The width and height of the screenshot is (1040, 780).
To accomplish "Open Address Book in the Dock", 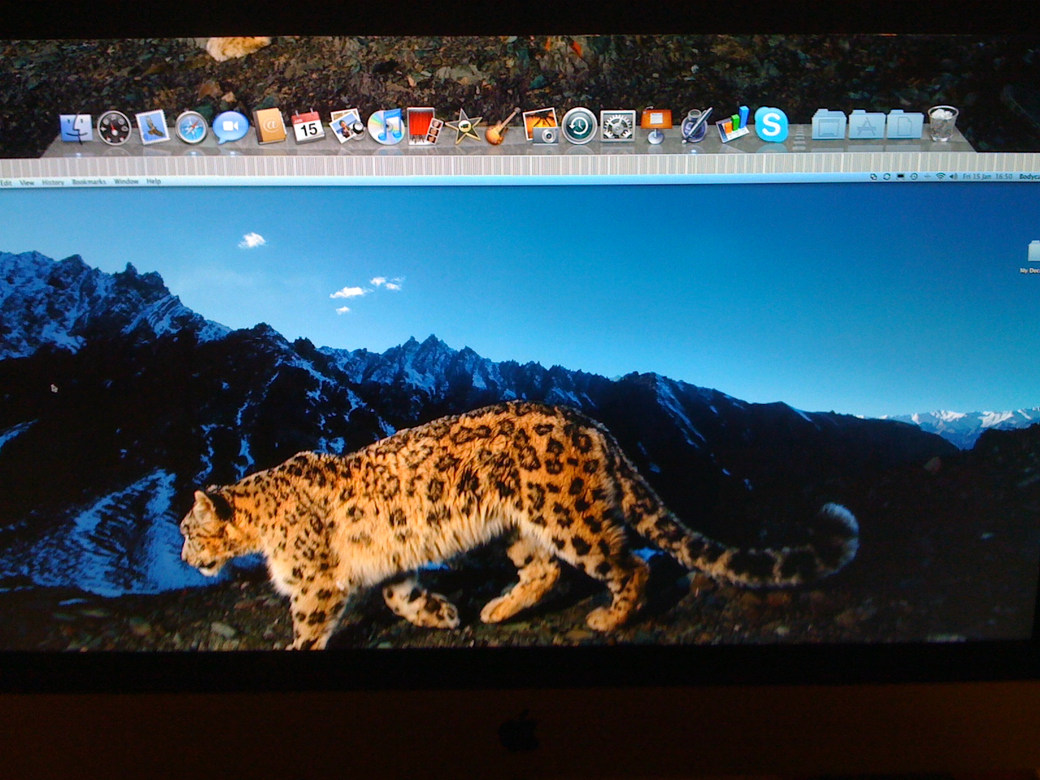I will click(x=270, y=126).
